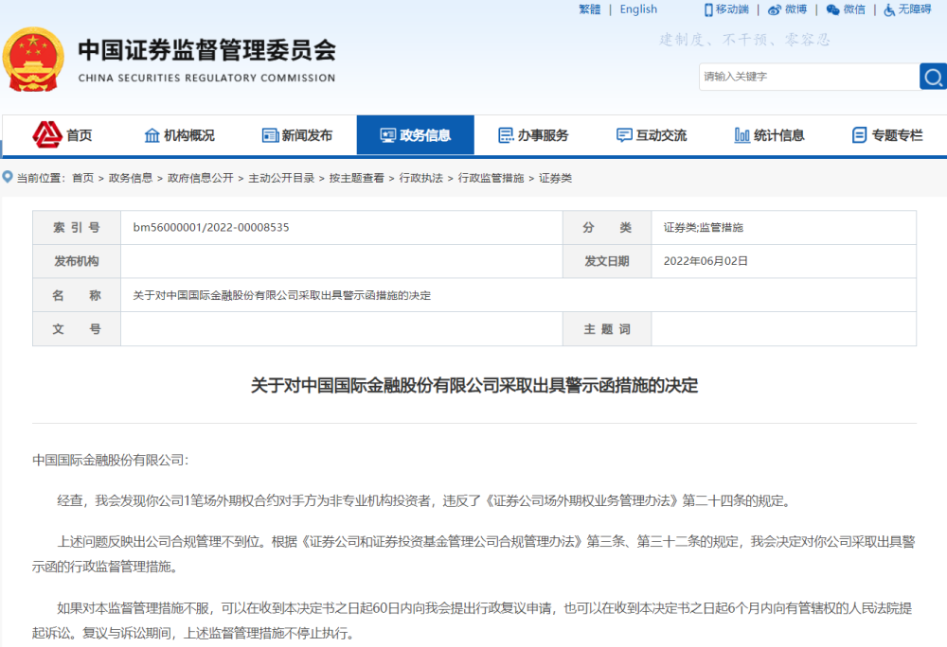Open the 首页 navigation tab
The height and width of the screenshot is (647, 947).
click(63, 135)
